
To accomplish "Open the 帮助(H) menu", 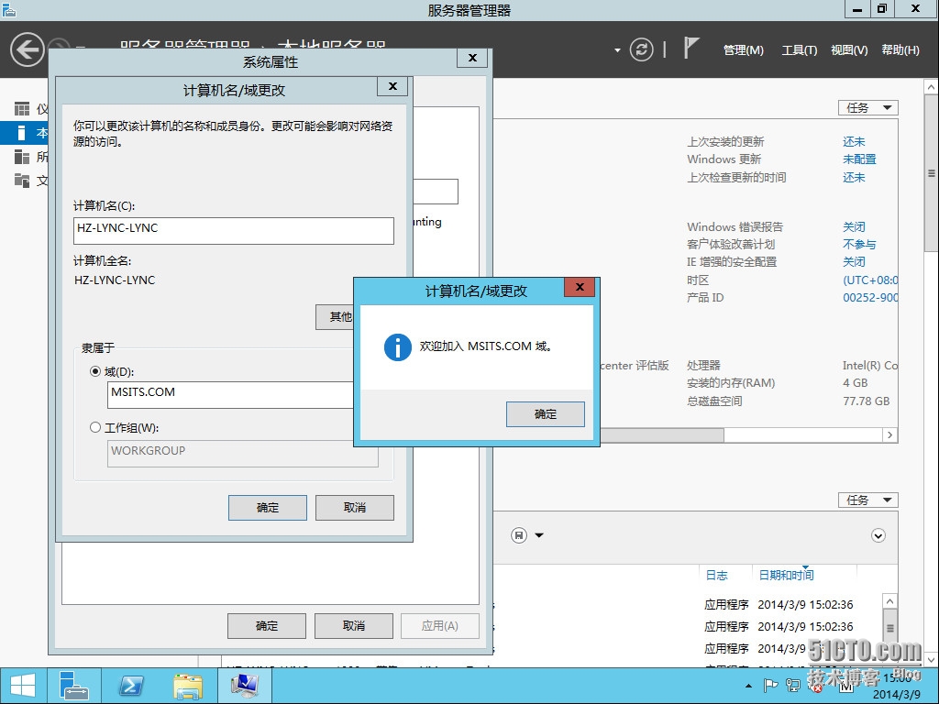I will coord(900,50).
